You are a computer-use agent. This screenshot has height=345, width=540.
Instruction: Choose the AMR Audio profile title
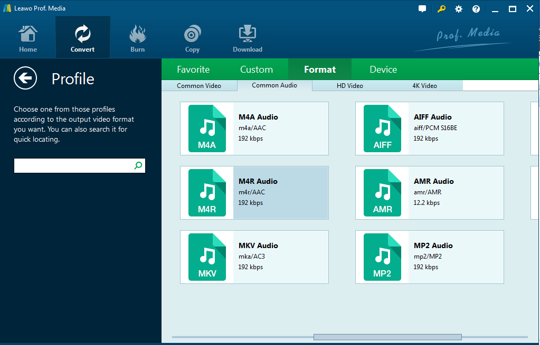click(x=433, y=181)
